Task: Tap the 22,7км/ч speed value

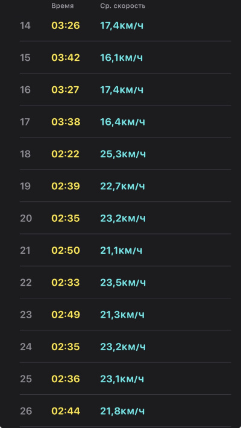Action: [x=122, y=186]
